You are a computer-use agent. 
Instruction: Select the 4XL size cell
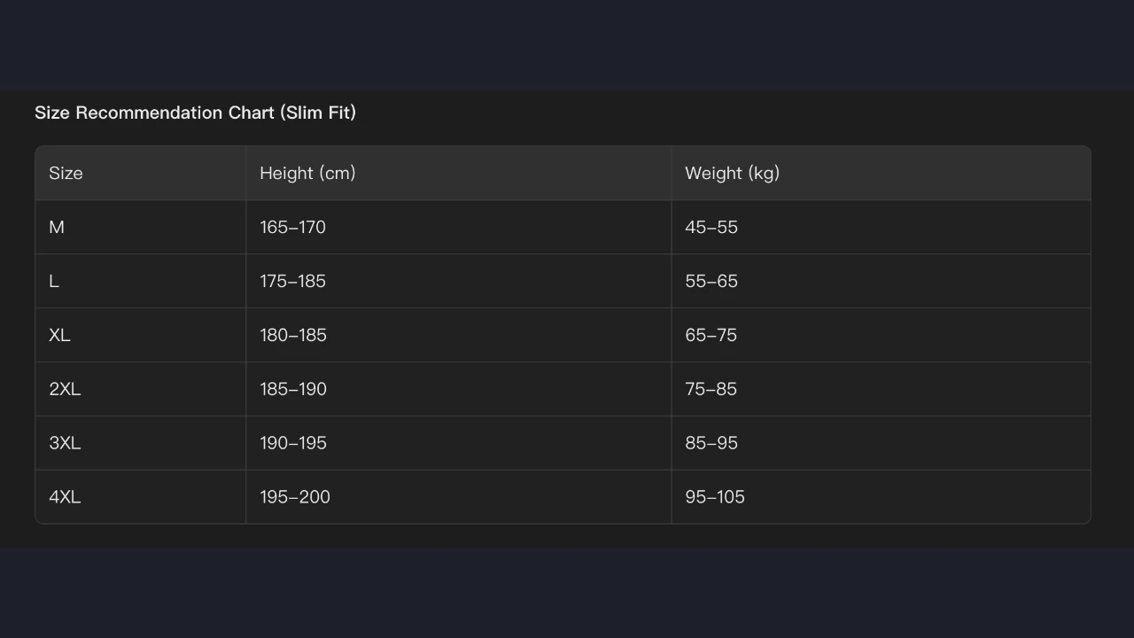coord(65,498)
